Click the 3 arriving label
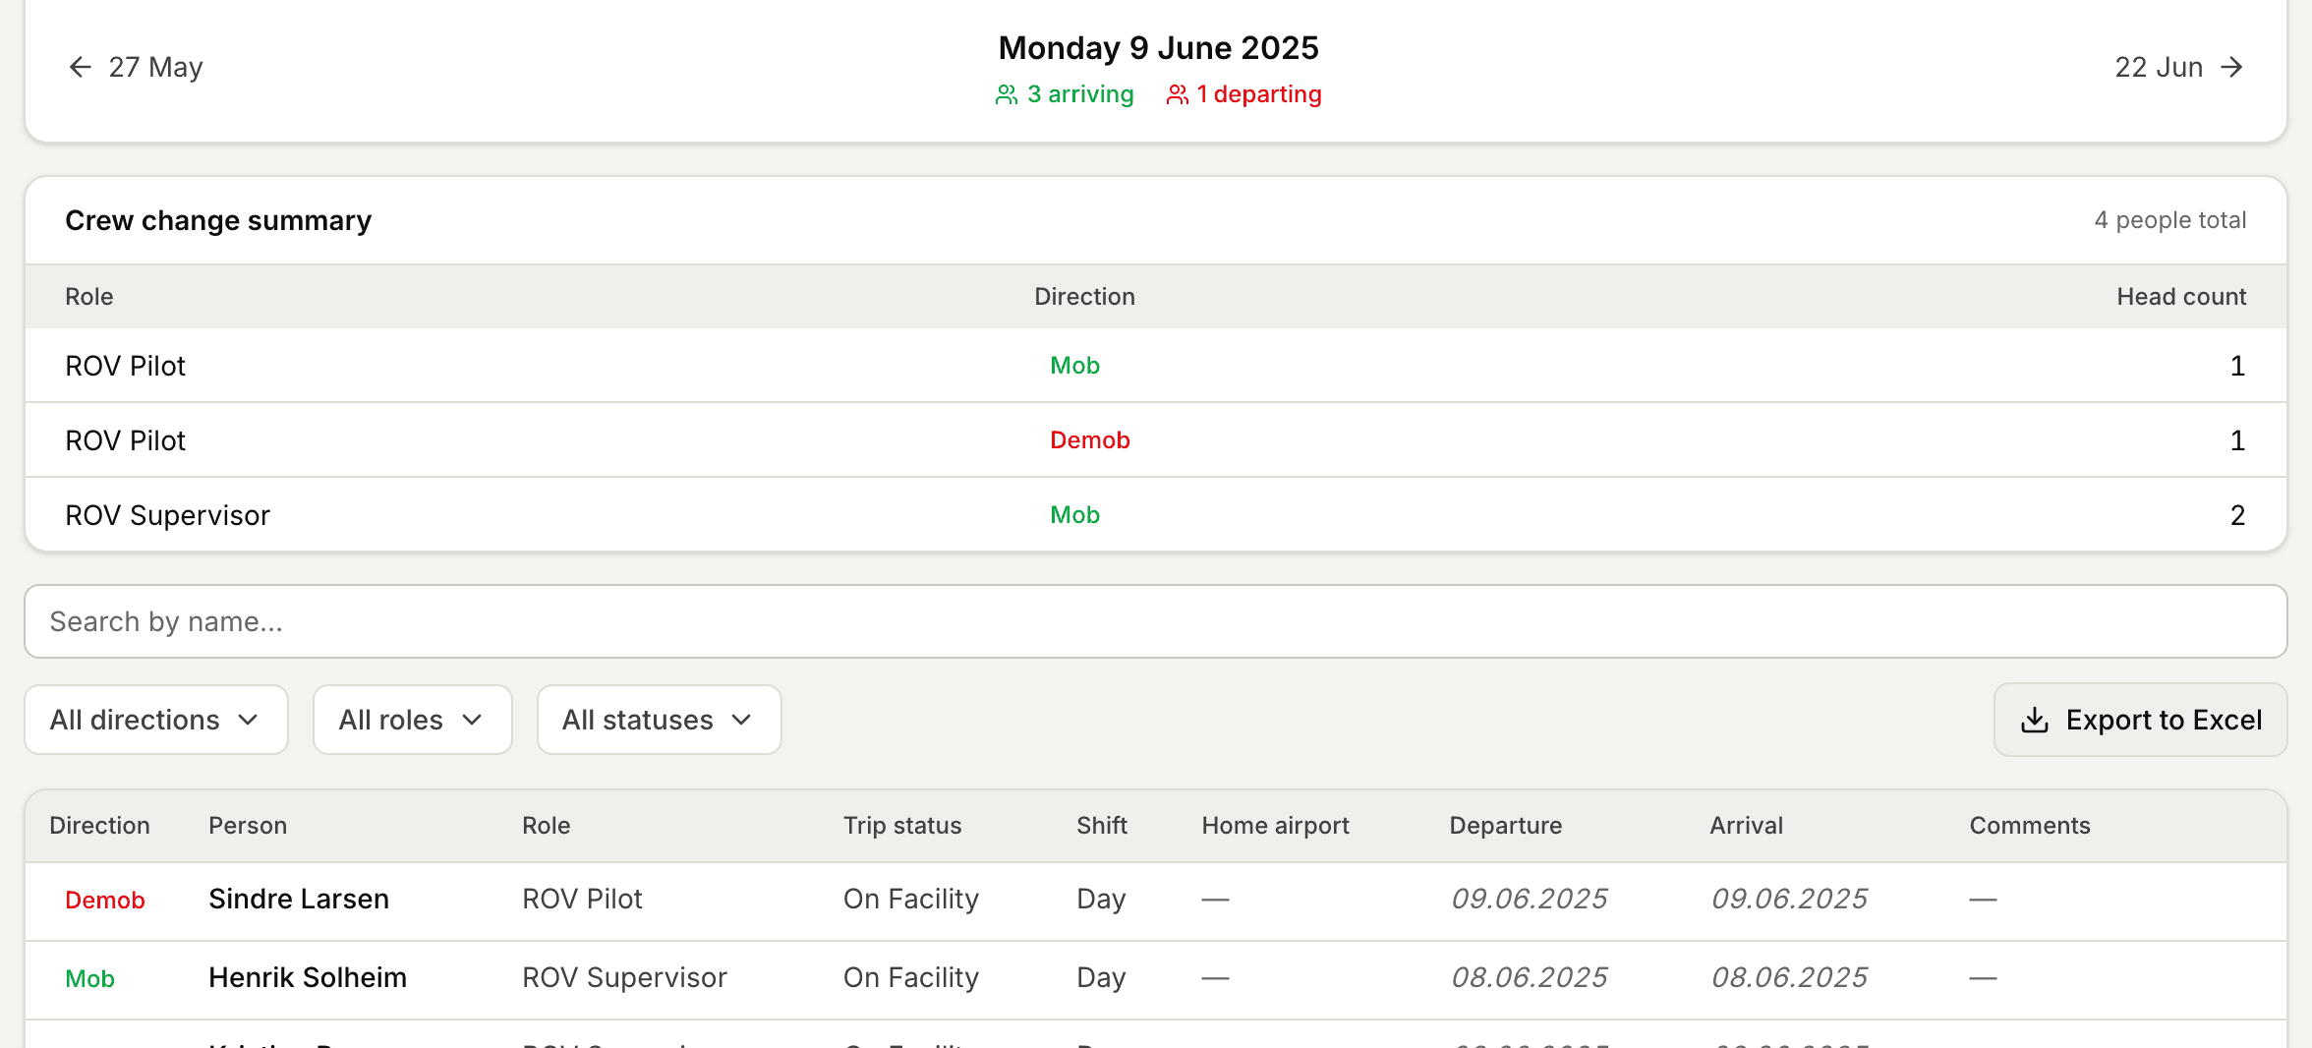The height and width of the screenshot is (1048, 2312). [x=1080, y=94]
